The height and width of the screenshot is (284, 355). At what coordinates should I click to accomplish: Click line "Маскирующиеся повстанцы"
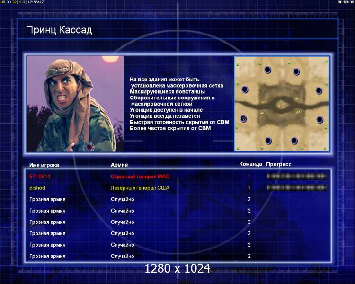167,92
